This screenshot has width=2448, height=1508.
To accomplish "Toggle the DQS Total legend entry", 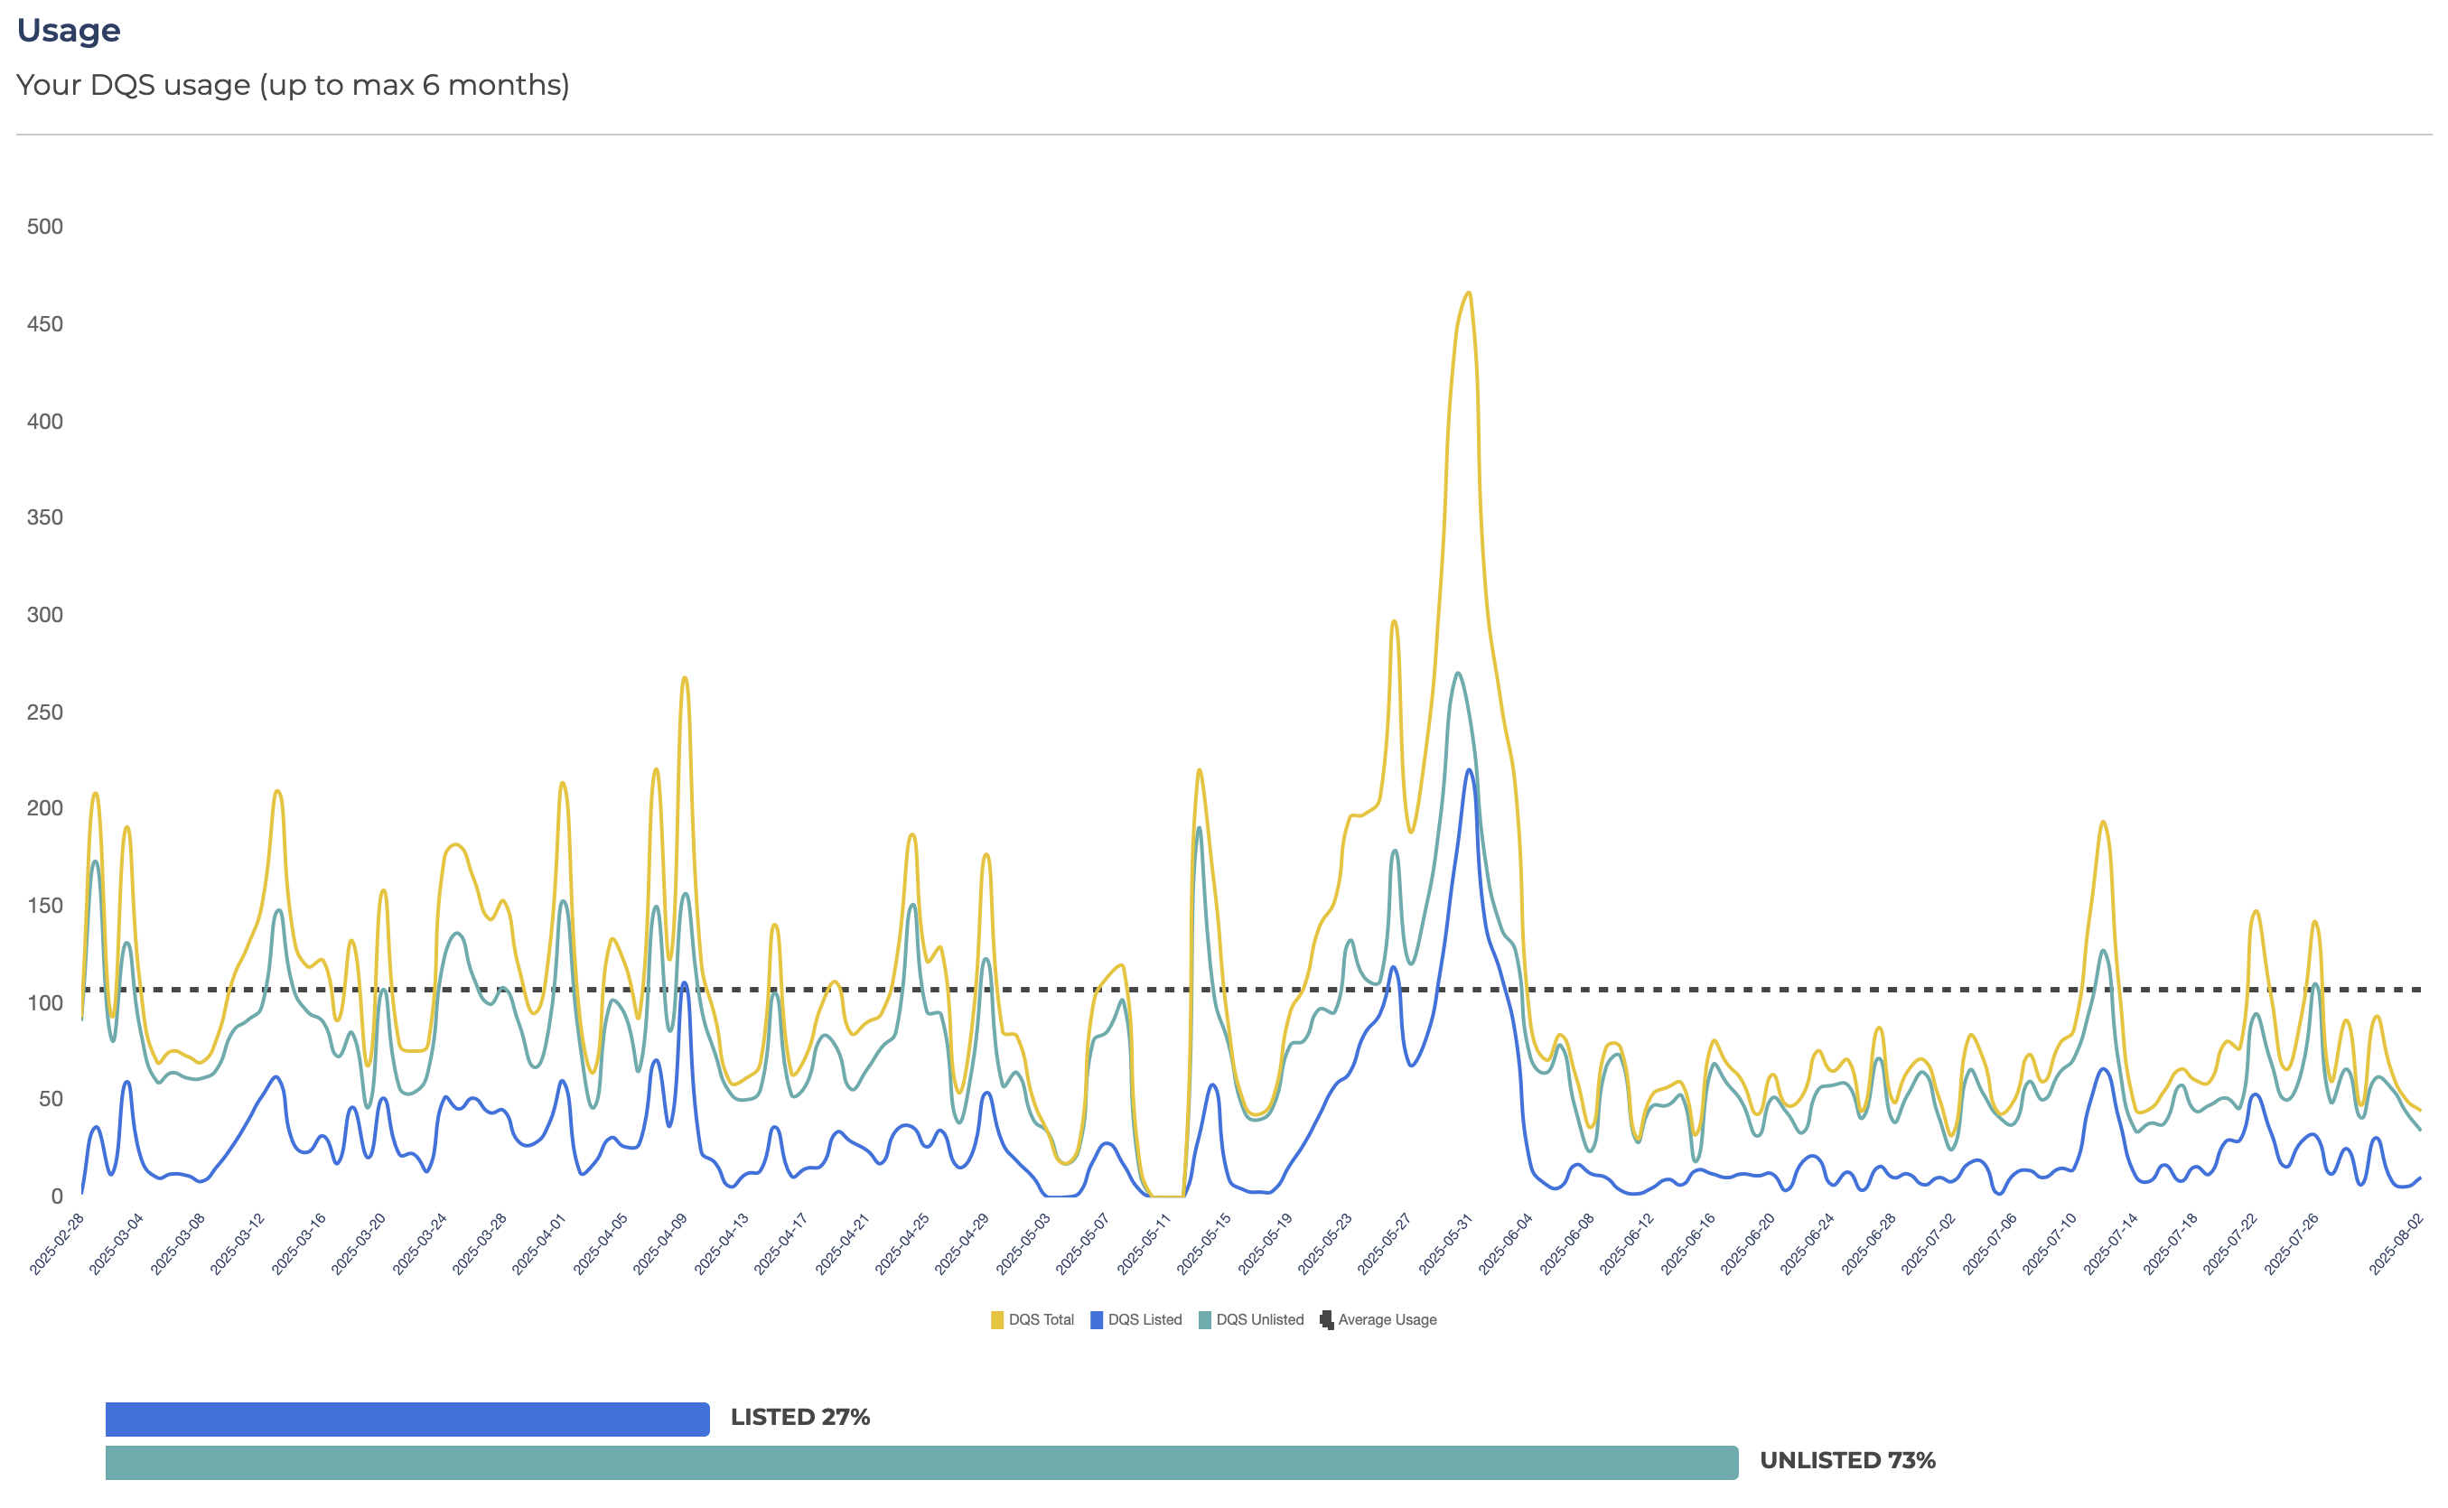I will click(x=1032, y=1319).
